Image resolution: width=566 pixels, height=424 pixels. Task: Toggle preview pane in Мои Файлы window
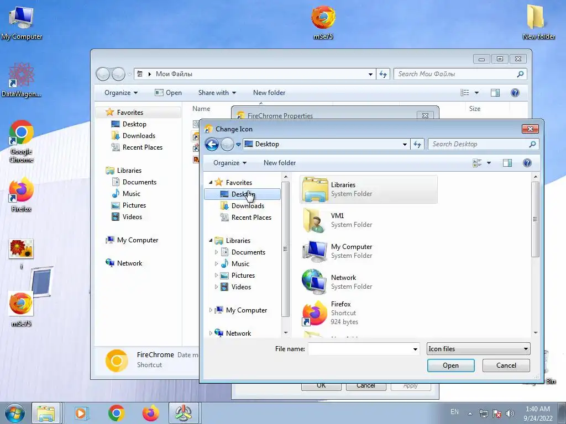[x=495, y=93]
